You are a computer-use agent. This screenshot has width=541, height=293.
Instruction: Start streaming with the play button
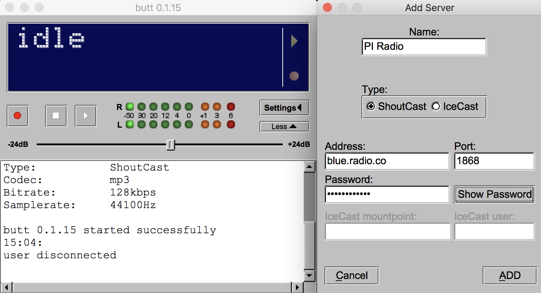(x=85, y=116)
